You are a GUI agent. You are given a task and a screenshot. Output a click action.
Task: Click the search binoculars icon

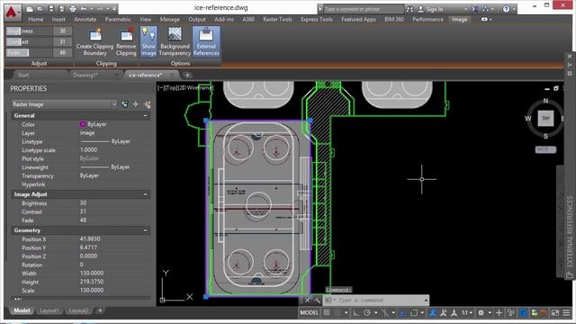click(410, 9)
